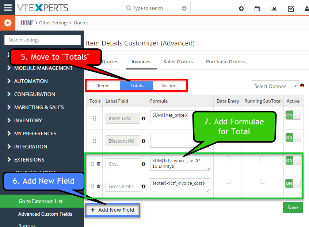Viewport: 309px width, 227px height.
Task: Edit the Cost label field
Action: (123, 164)
